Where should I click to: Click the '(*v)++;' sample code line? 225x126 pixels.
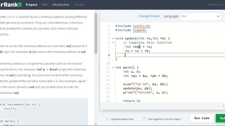tap(10, 109)
